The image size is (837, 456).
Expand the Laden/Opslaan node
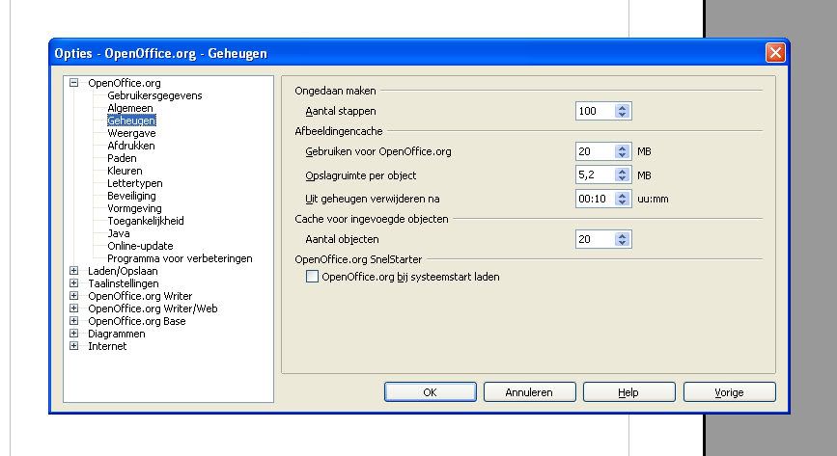(73, 271)
